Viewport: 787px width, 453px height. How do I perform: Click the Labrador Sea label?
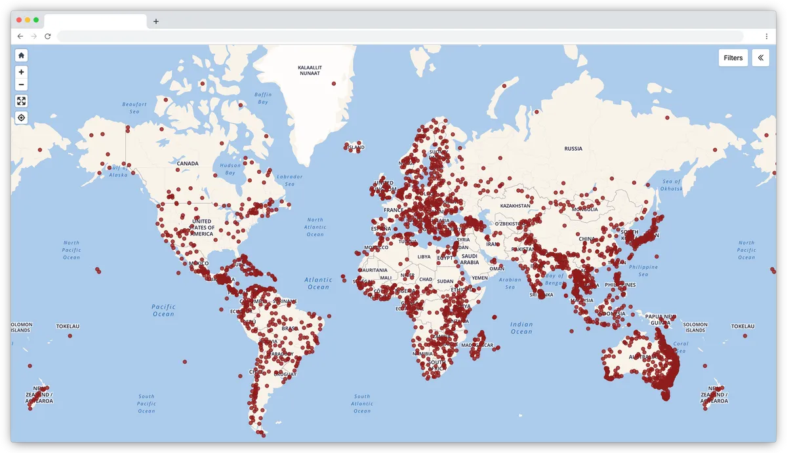[x=289, y=180]
